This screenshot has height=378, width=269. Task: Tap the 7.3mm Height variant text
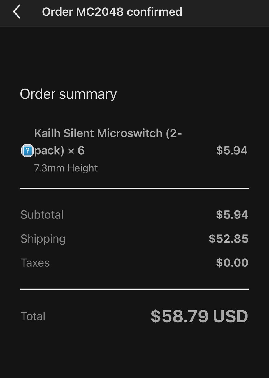click(x=66, y=168)
